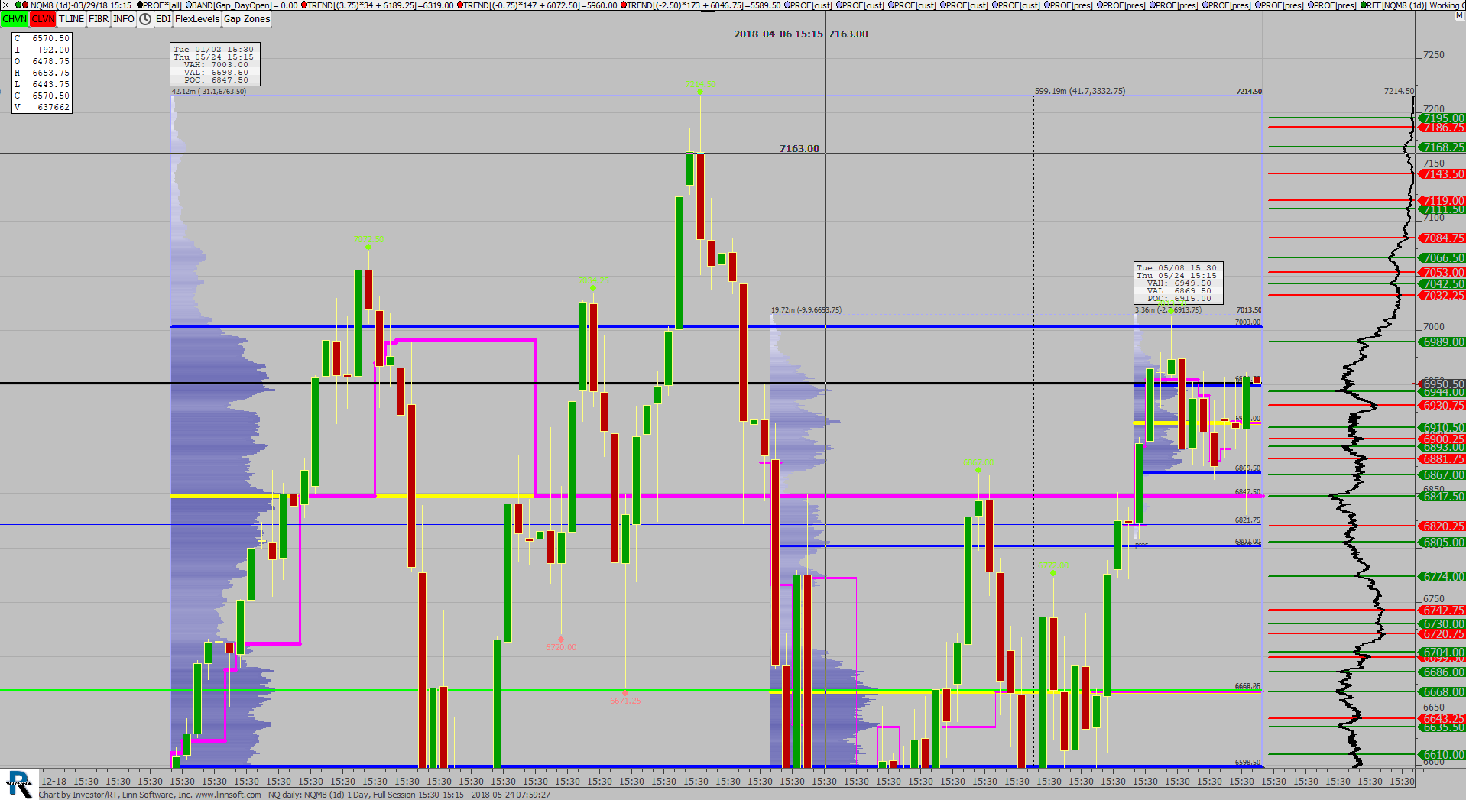The width and height of the screenshot is (1466, 800).
Task: Click the 19.72m profile summary text
Action: [x=806, y=310]
